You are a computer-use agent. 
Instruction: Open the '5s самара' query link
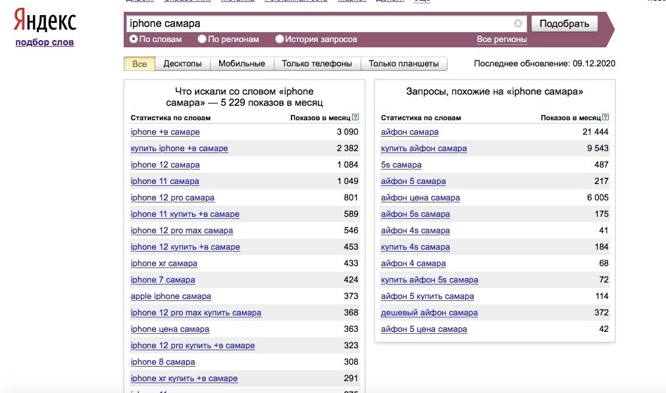click(x=401, y=165)
